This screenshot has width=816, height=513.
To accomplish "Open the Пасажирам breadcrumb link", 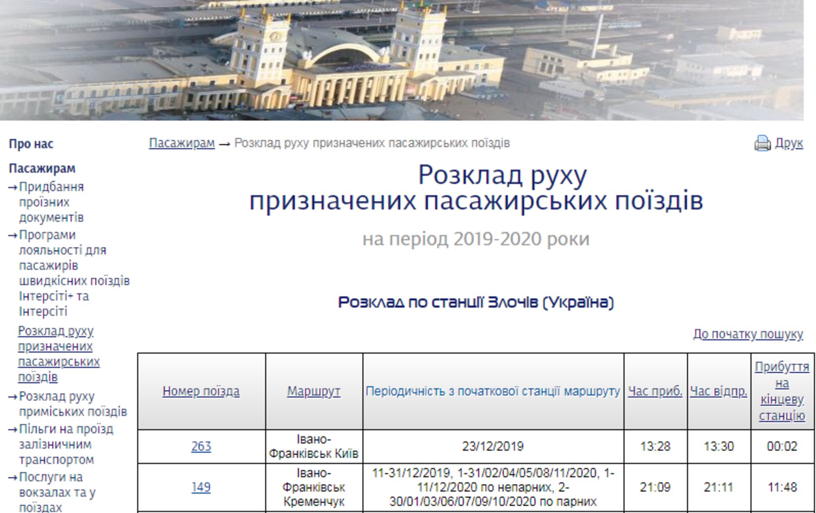I will 181,143.
